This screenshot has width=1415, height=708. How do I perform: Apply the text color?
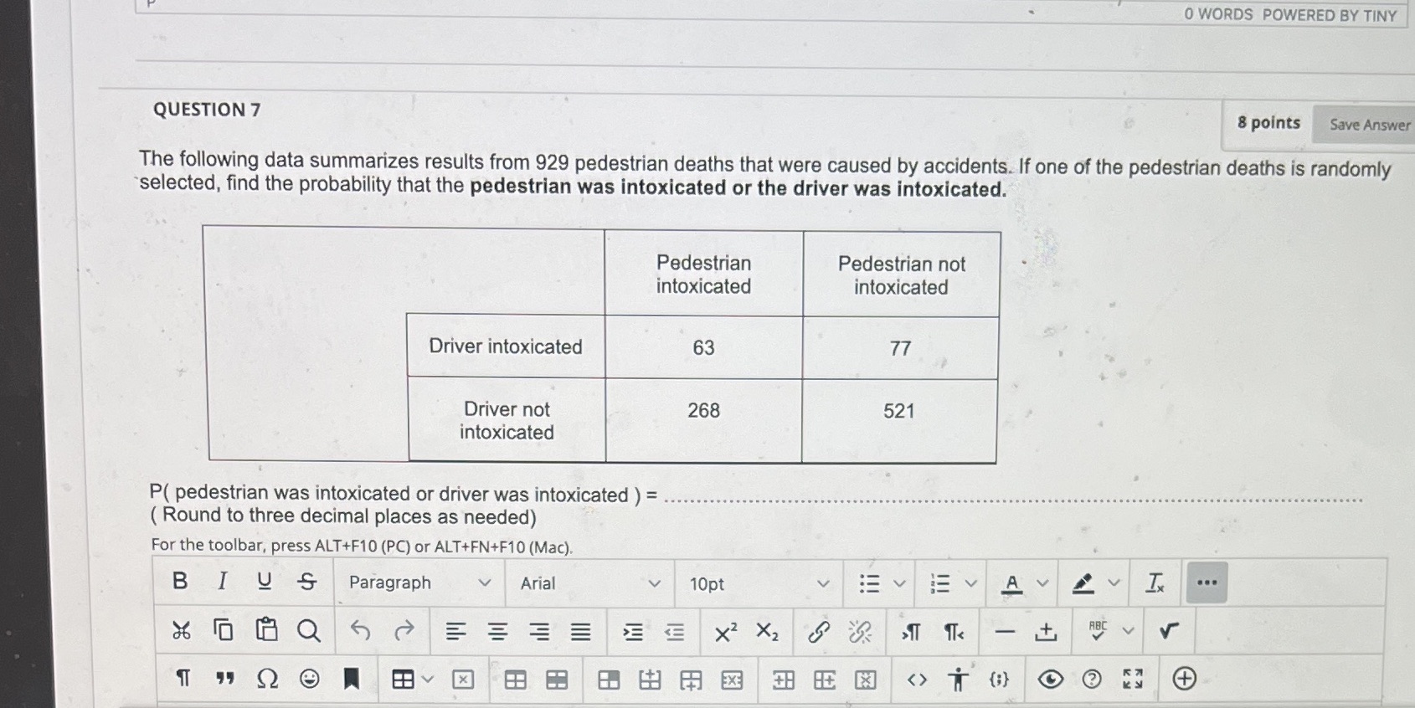(1011, 583)
